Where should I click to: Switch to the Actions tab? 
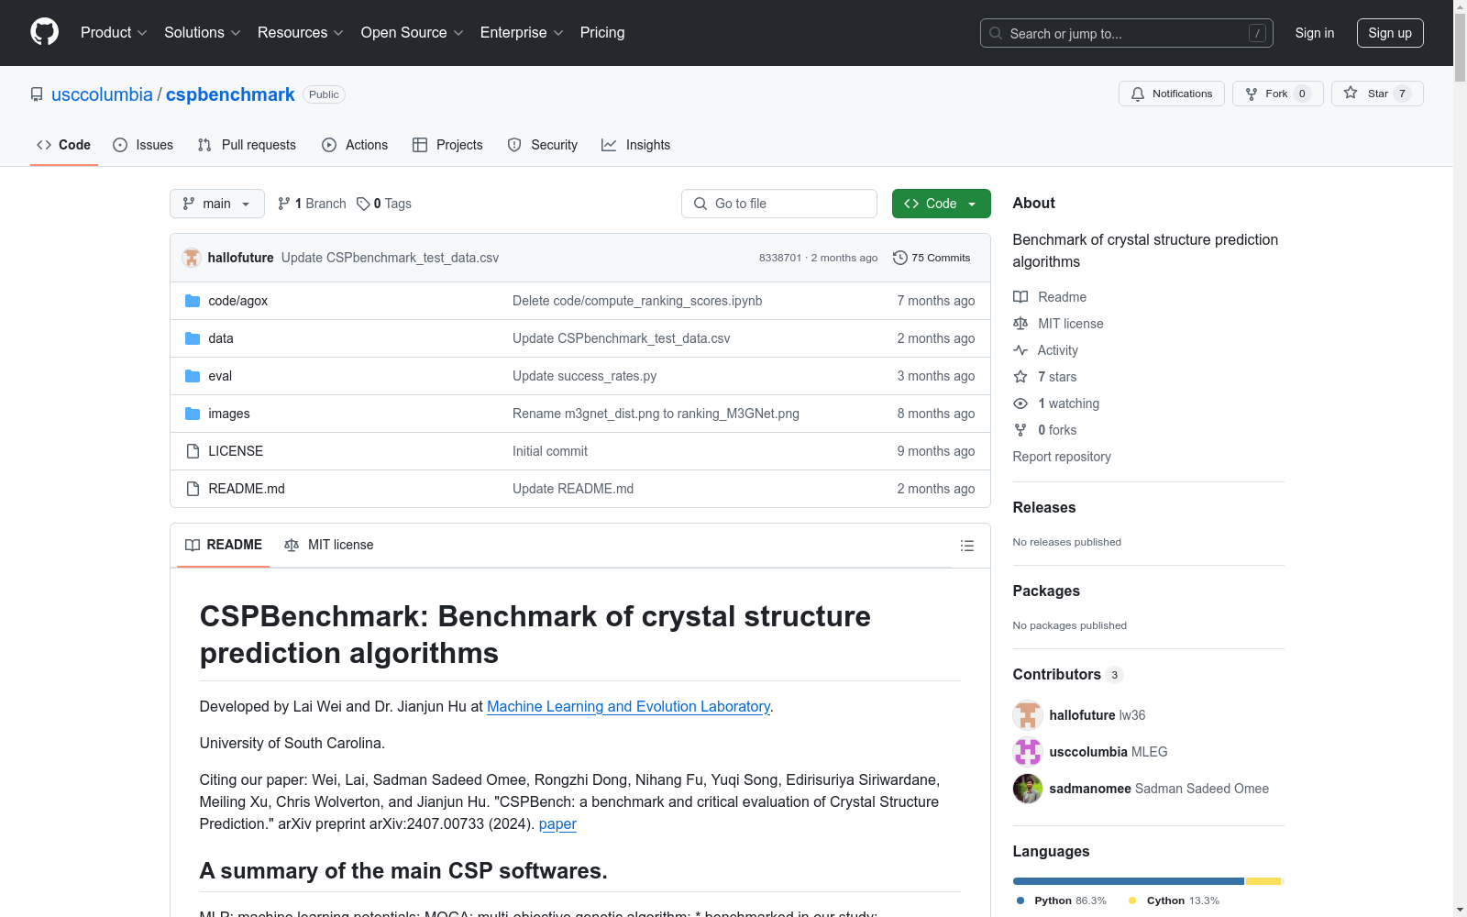pyautogui.click(x=355, y=145)
